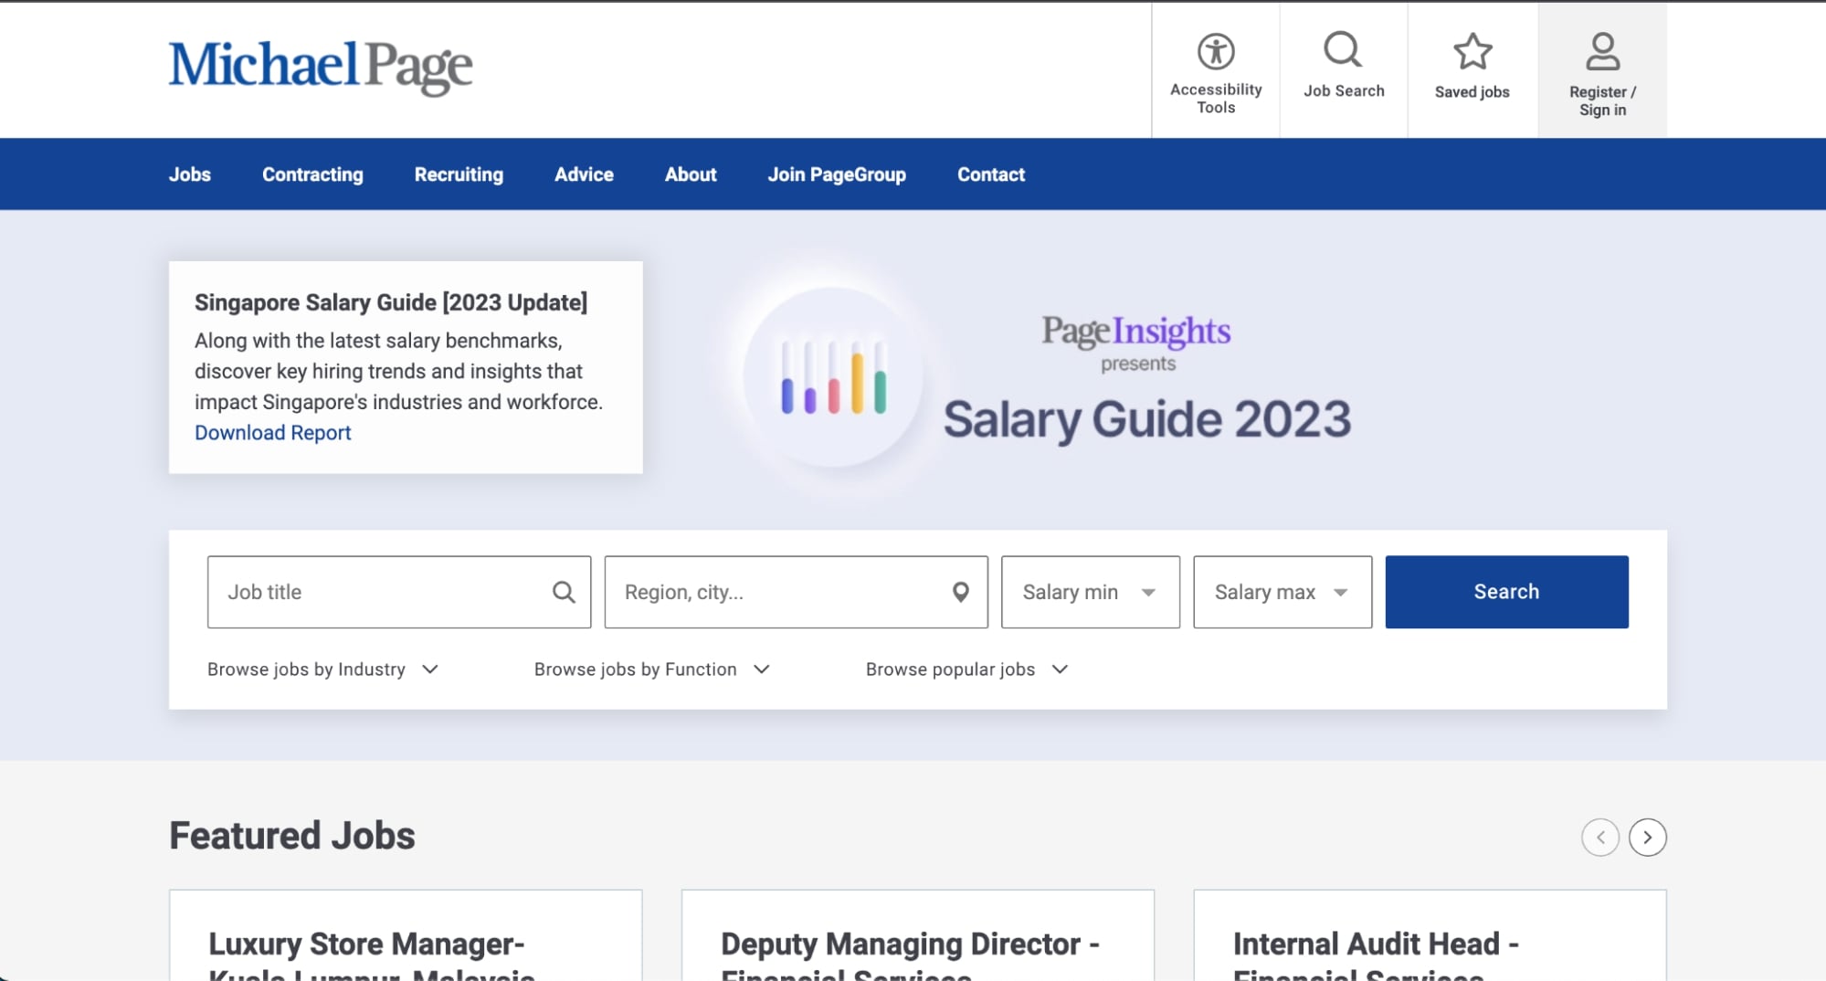Open the Contact menu item
Viewport: 1826px width, 981px height.
pyautogui.click(x=991, y=174)
